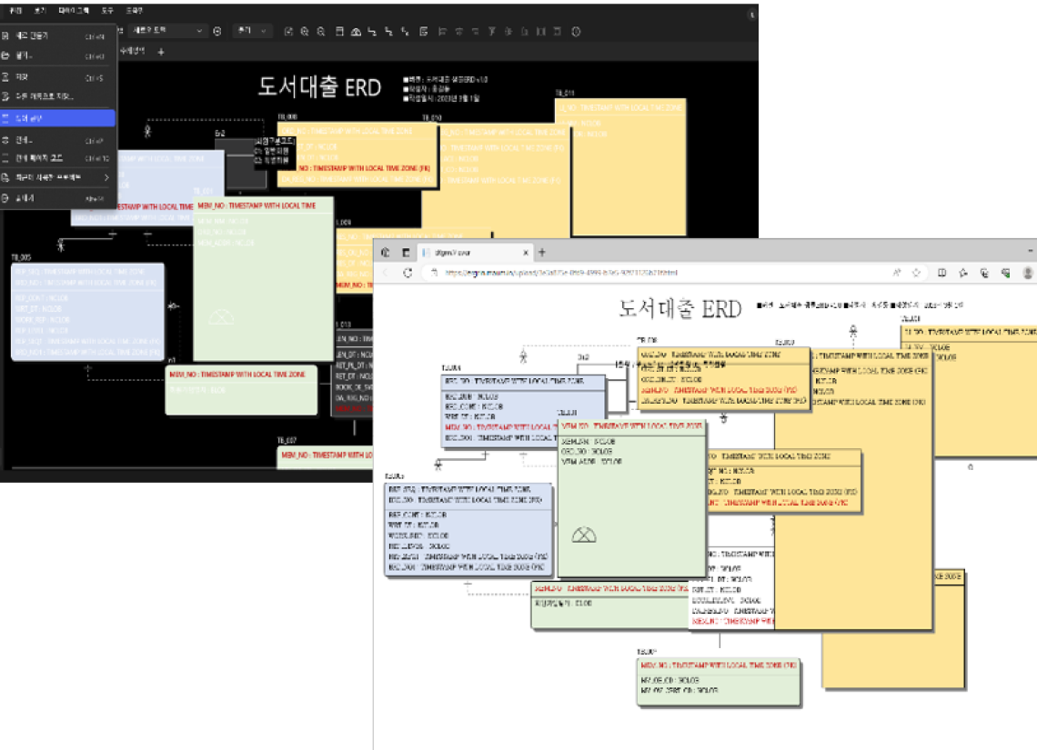Click the round settings icon beside the project dropdown
Viewport: 1037px width, 750px height.
coord(216,31)
